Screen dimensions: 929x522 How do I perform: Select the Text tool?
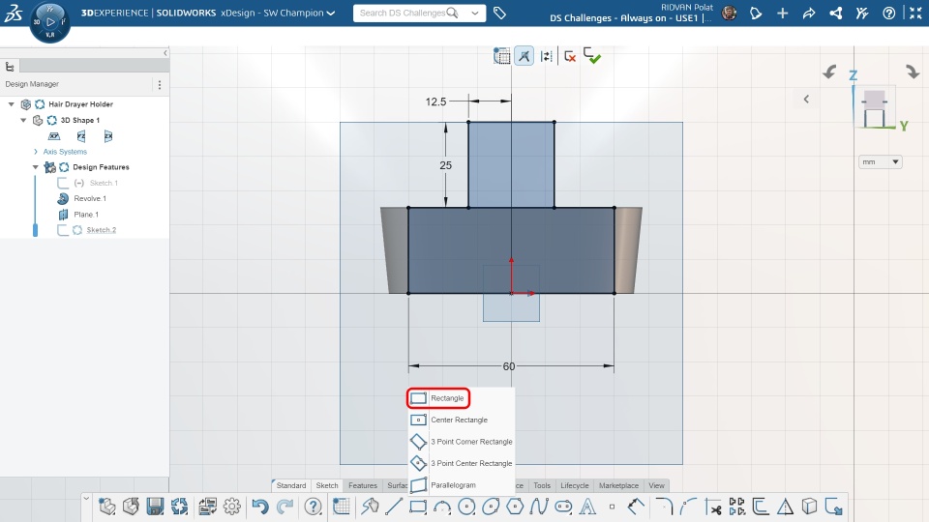click(x=587, y=507)
